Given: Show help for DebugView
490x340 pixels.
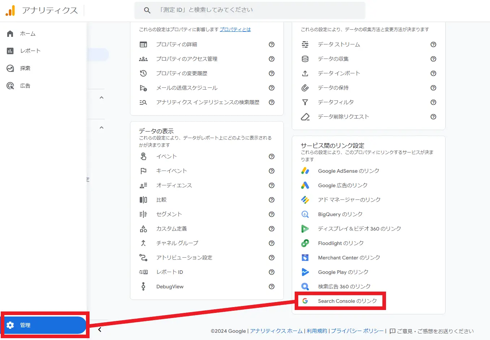Looking at the screenshot, I should pyautogui.click(x=272, y=287).
